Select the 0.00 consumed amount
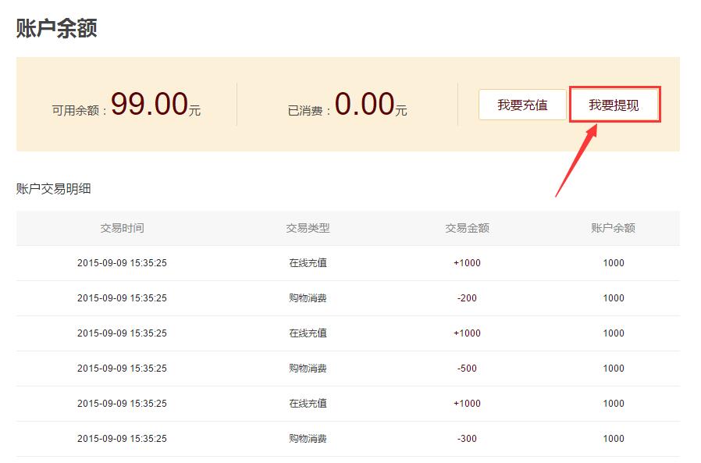Image resolution: width=701 pixels, height=463 pixels. 365,104
